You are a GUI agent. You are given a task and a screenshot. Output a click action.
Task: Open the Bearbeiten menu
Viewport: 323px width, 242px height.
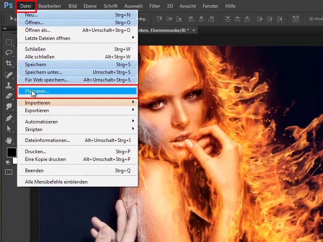[x=50, y=6]
